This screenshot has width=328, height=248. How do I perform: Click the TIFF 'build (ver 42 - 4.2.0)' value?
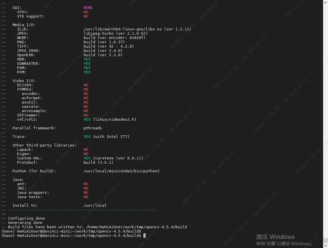tap(109, 46)
